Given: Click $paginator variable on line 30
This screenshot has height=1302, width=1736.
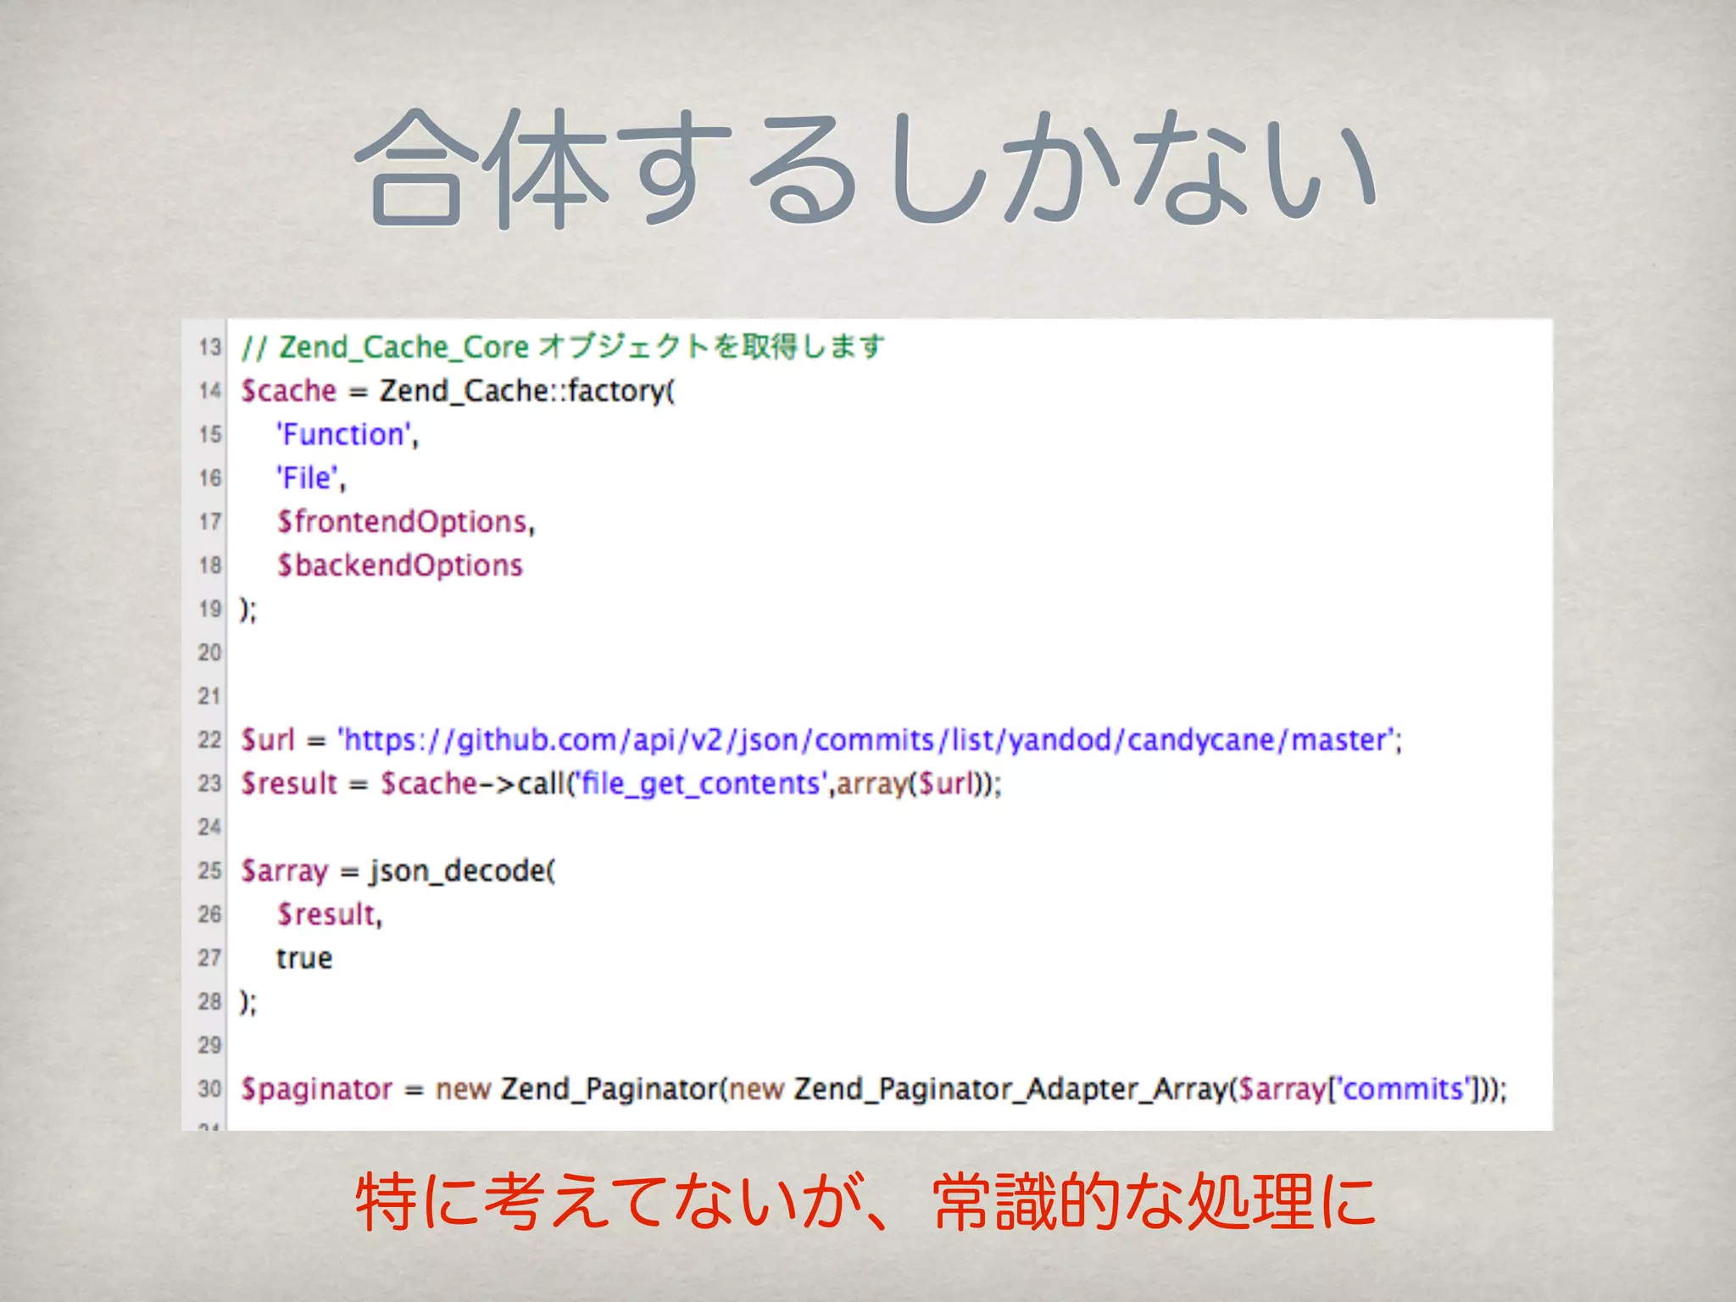Looking at the screenshot, I should click(x=316, y=1089).
